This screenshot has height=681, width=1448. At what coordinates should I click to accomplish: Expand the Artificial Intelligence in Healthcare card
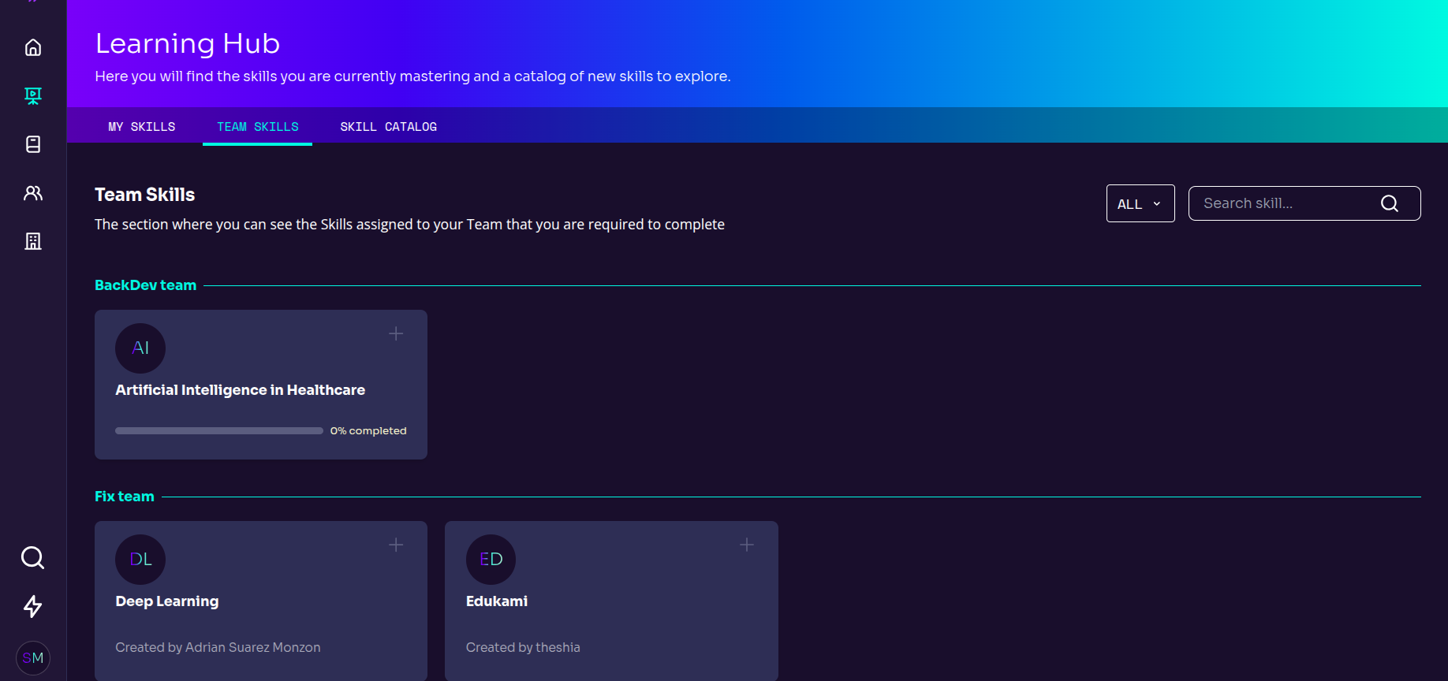coord(396,334)
